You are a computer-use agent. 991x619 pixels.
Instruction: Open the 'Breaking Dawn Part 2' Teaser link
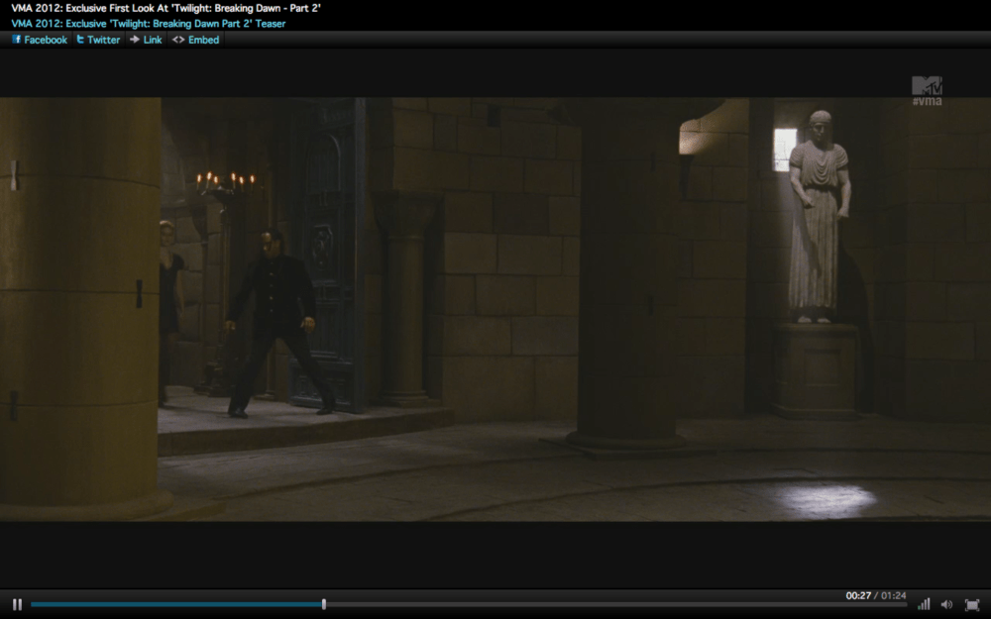tap(149, 23)
